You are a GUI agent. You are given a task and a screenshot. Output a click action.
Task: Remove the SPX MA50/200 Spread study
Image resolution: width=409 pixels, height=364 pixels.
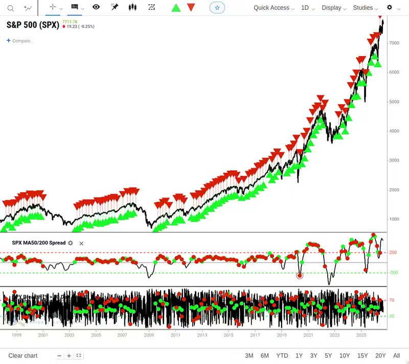point(81,244)
